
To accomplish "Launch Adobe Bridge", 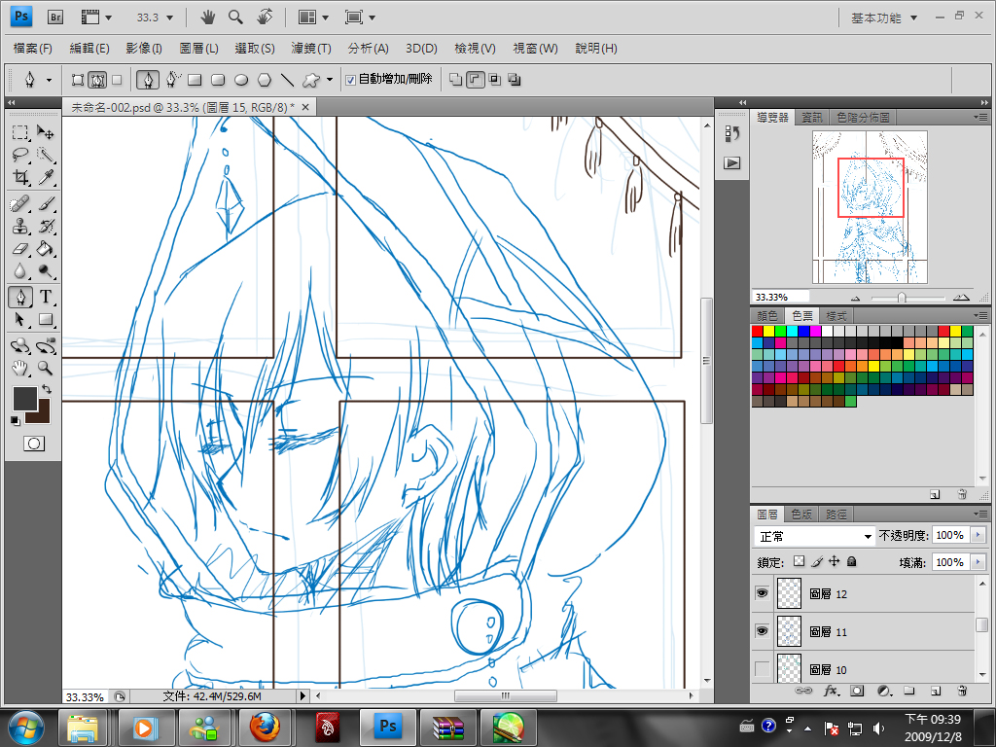I will 55,18.
